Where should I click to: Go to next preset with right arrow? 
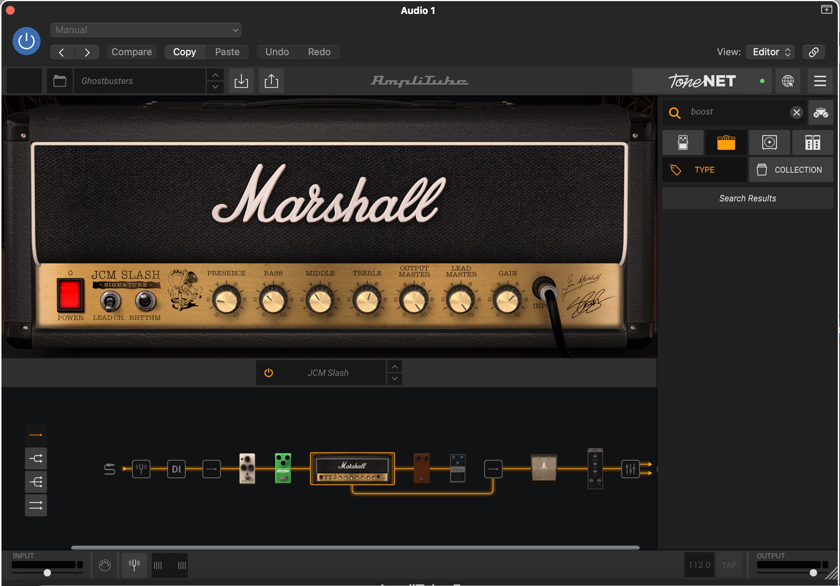(87, 52)
